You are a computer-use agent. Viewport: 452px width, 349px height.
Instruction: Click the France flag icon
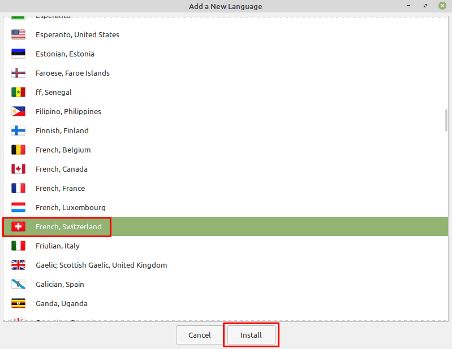pos(18,188)
